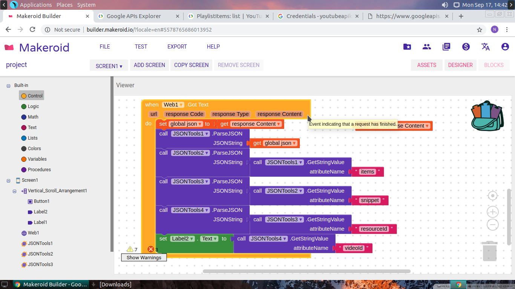
Task: Switch to the DESIGNER view
Action: tap(460, 65)
